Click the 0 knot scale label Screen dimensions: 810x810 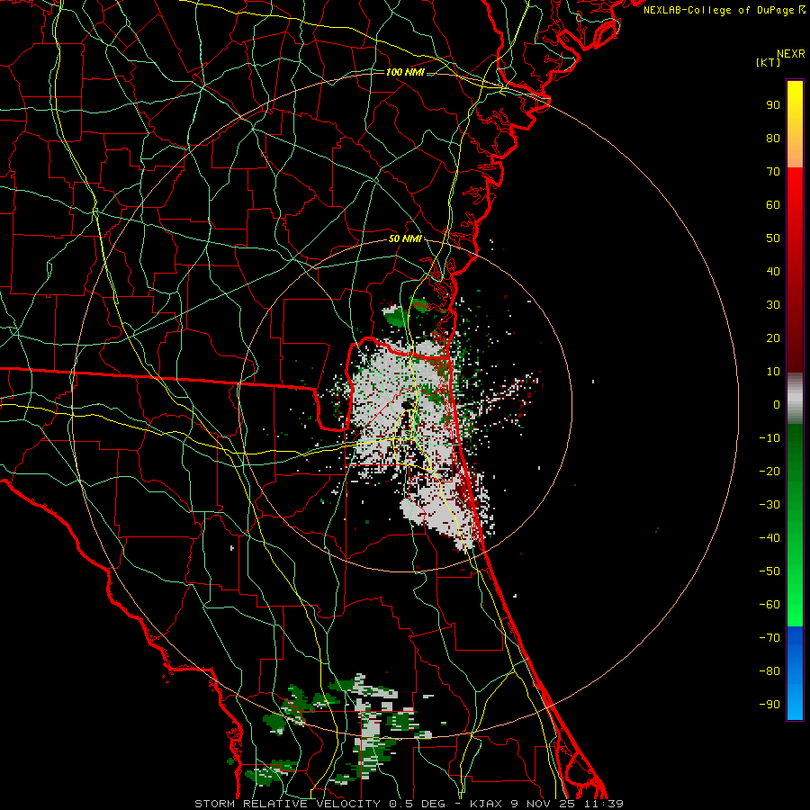(777, 404)
